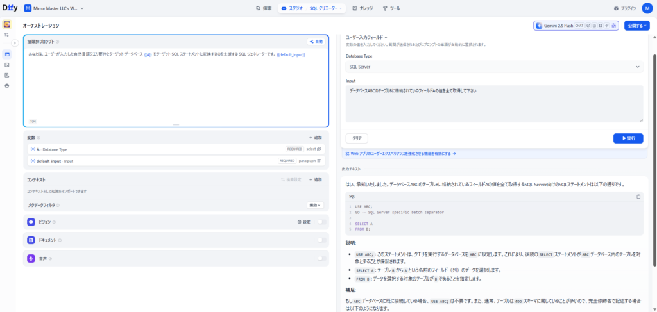Select the A Database Type variable row
Image resolution: width=657 pixels, height=312 pixels.
pos(176,149)
